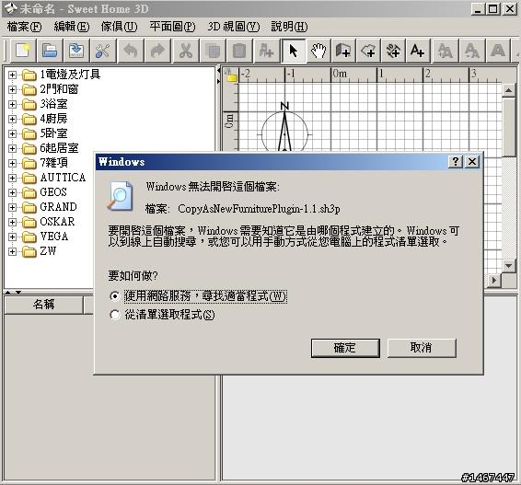
Task: Select the Create rooms tool
Action: (368, 51)
